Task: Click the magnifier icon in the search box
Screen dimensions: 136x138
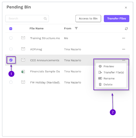Action: click(45, 19)
